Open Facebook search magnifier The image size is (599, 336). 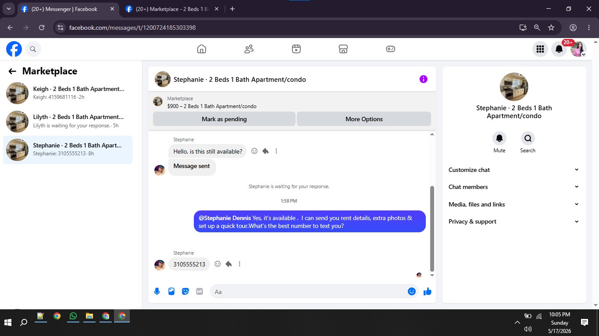[x=33, y=49]
